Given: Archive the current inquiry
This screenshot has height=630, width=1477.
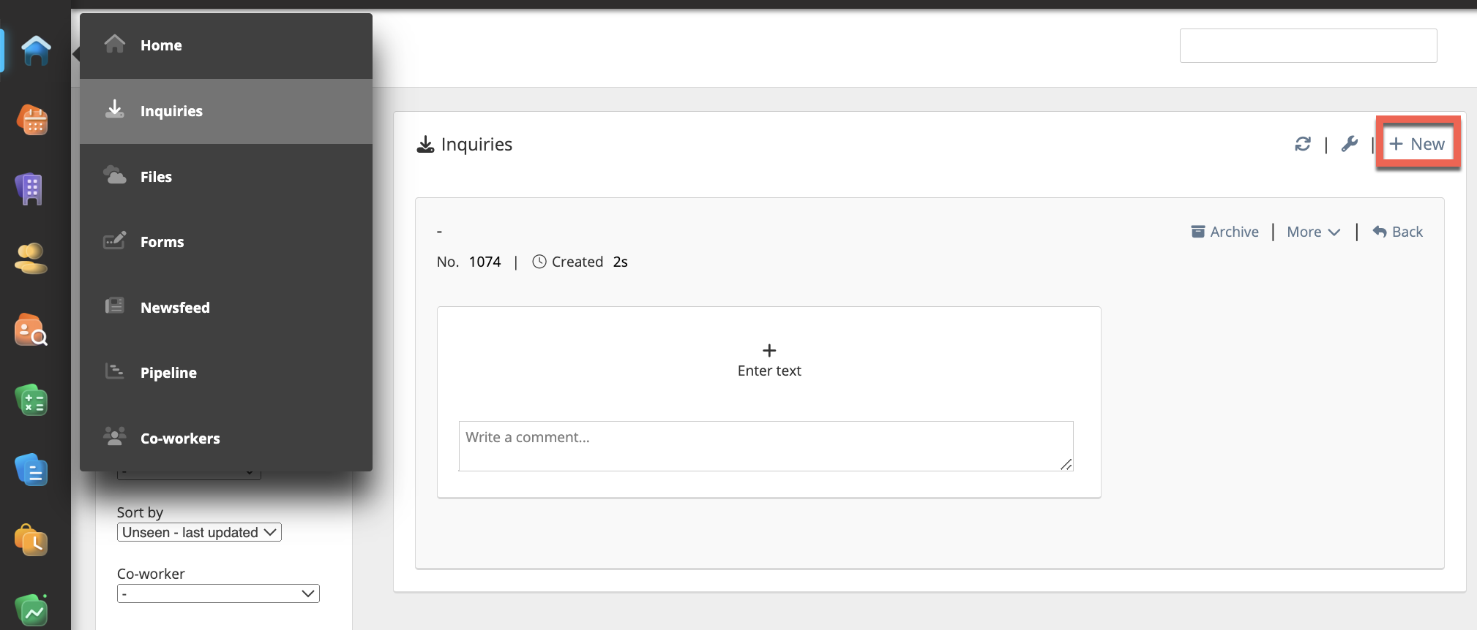Looking at the screenshot, I should point(1225,232).
